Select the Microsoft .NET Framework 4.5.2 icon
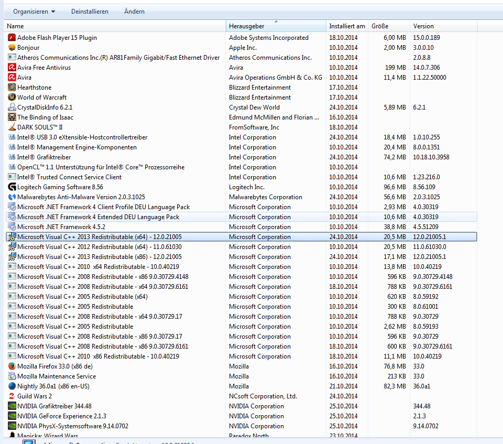This screenshot has height=444, width=503. tap(12, 226)
